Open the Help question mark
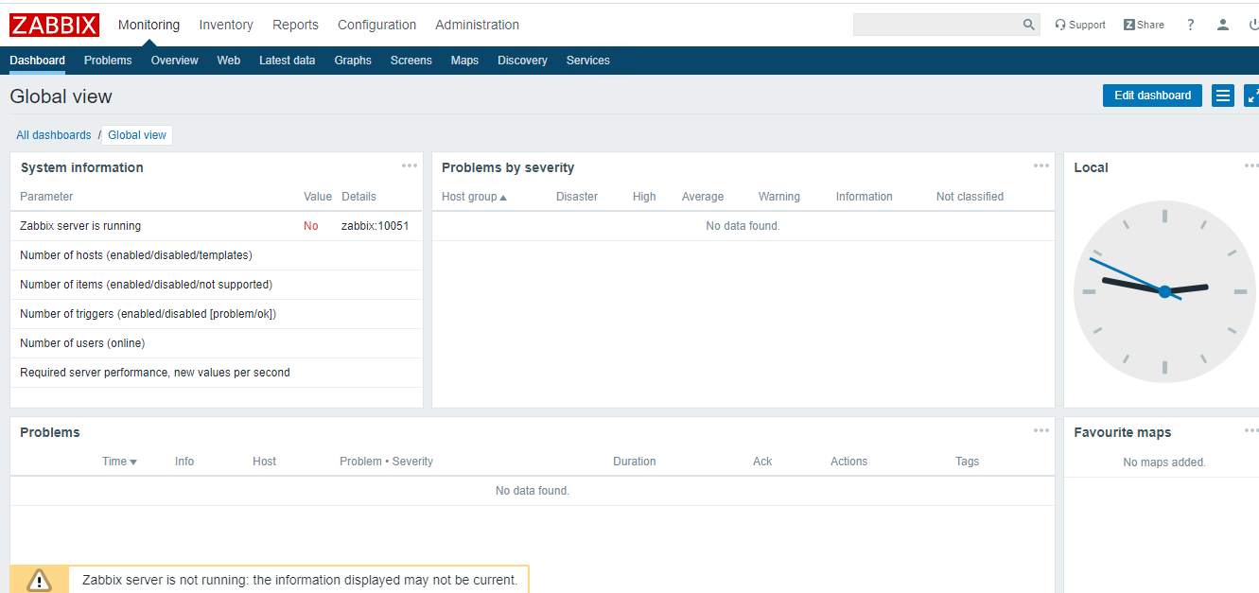The height and width of the screenshot is (593, 1259). 1190,25
